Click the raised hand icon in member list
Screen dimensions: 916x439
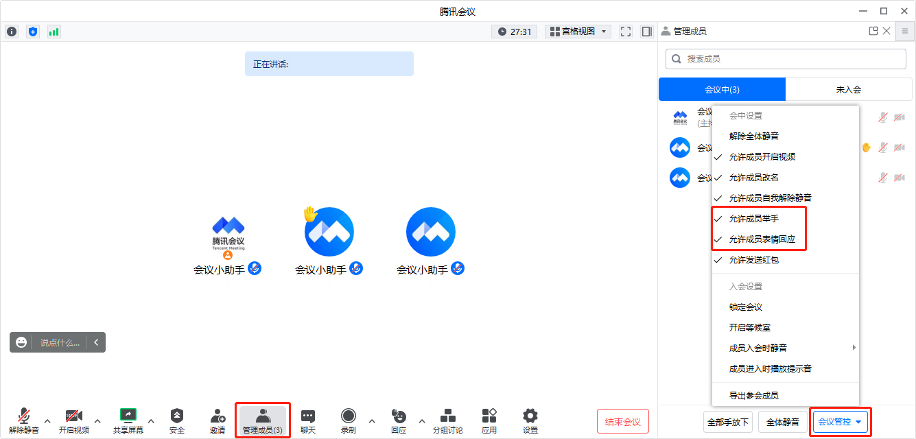(x=866, y=147)
